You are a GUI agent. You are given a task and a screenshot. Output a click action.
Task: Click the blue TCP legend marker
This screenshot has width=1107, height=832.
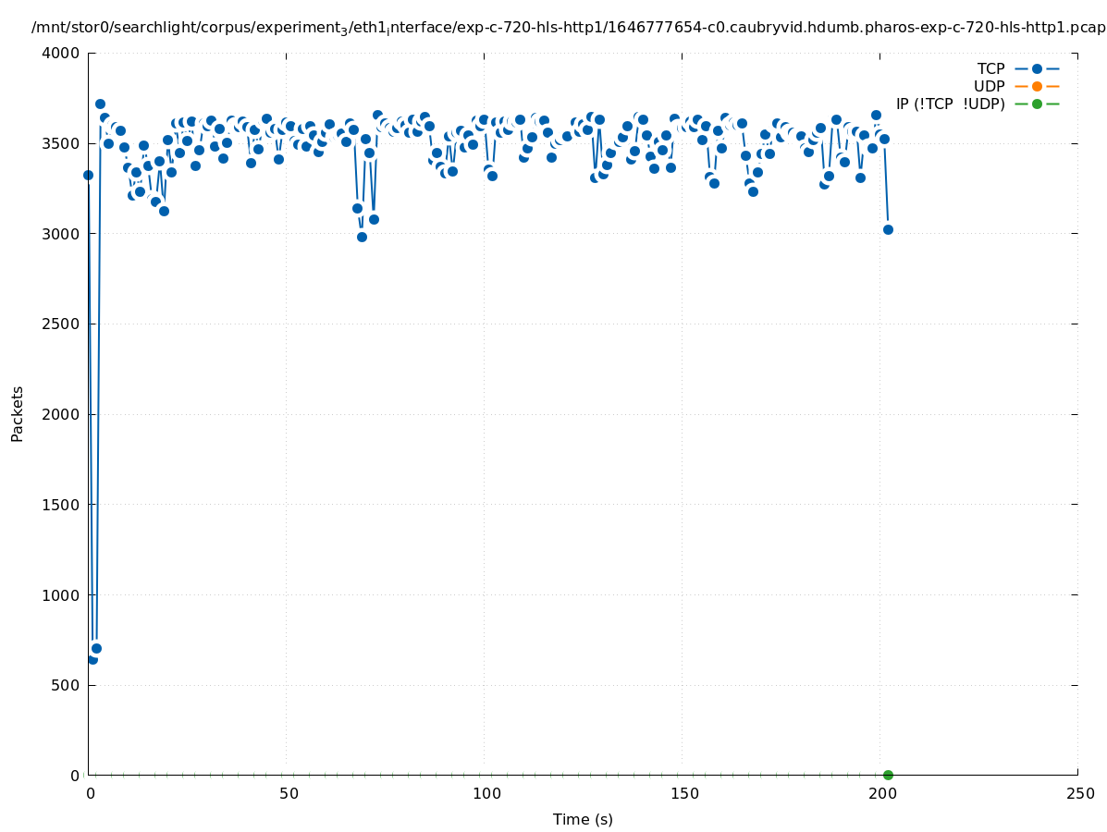pyautogui.click(x=1037, y=68)
